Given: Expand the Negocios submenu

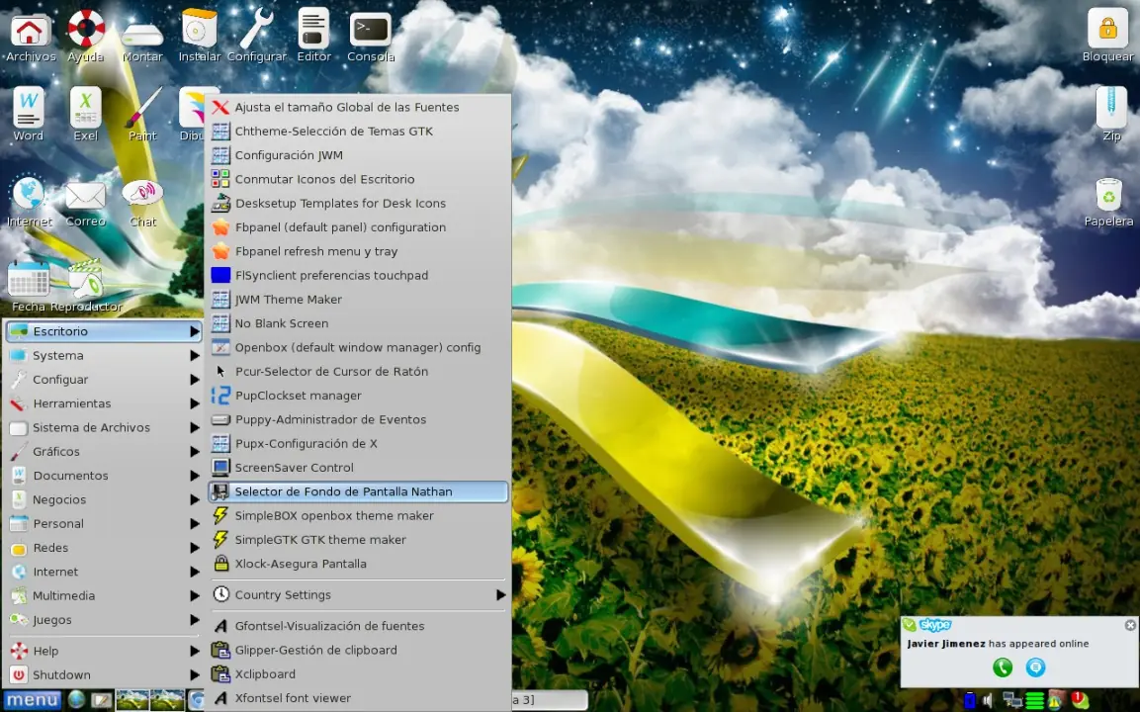Looking at the screenshot, I should pos(103,499).
